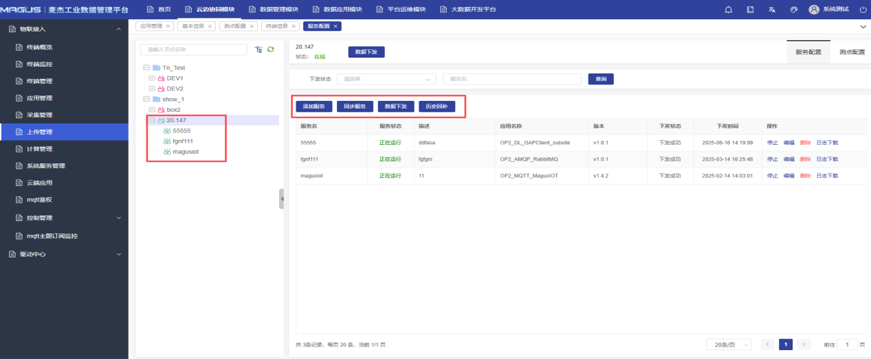
Task: Collapse the Tn_Test tree node
Action: (146, 68)
